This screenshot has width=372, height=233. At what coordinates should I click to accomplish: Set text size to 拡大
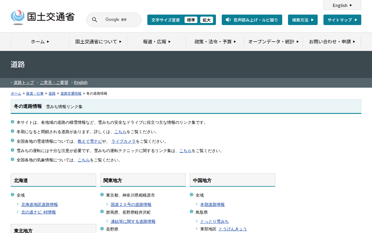click(x=207, y=20)
